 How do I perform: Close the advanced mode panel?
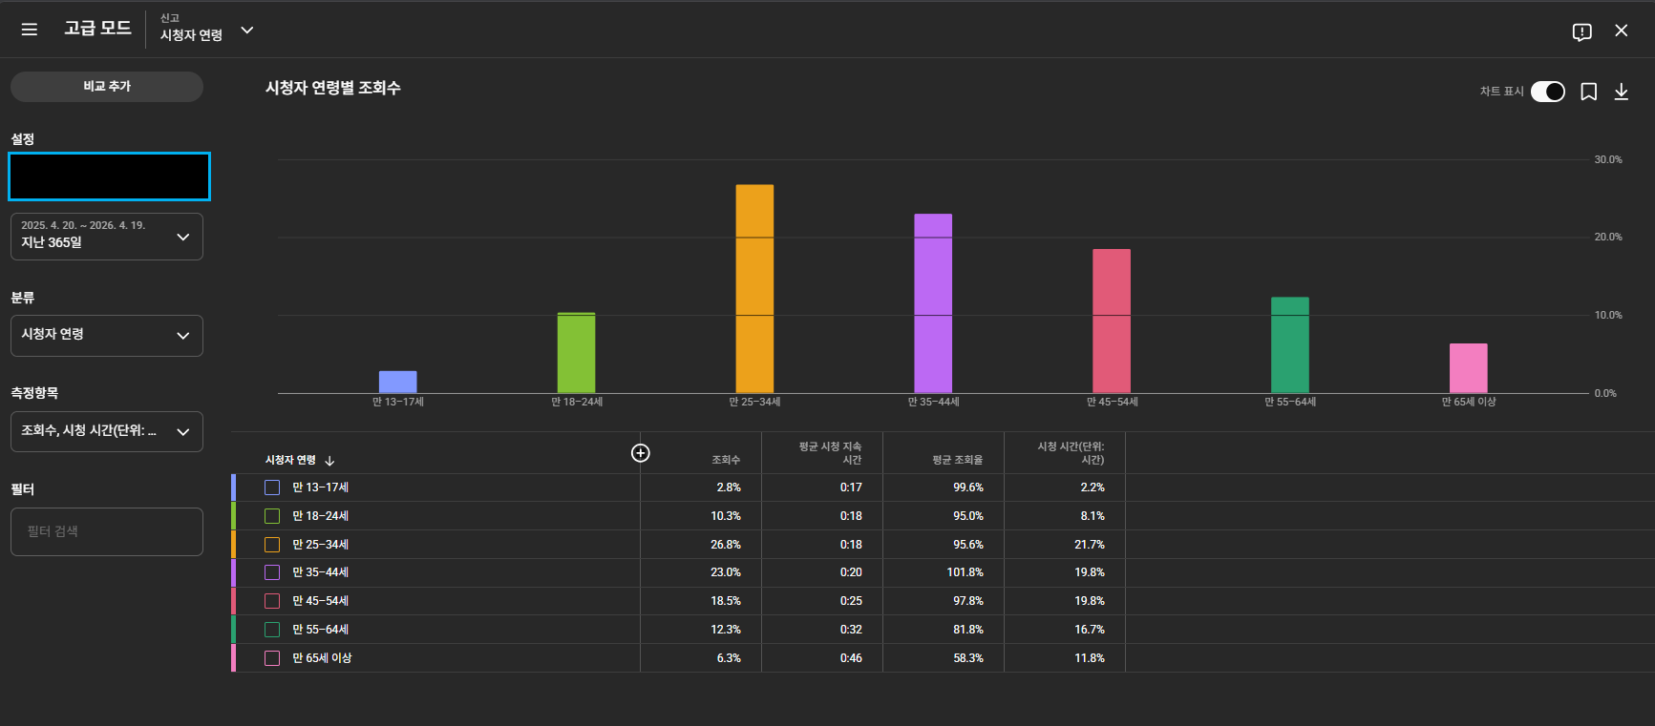coord(1621,31)
